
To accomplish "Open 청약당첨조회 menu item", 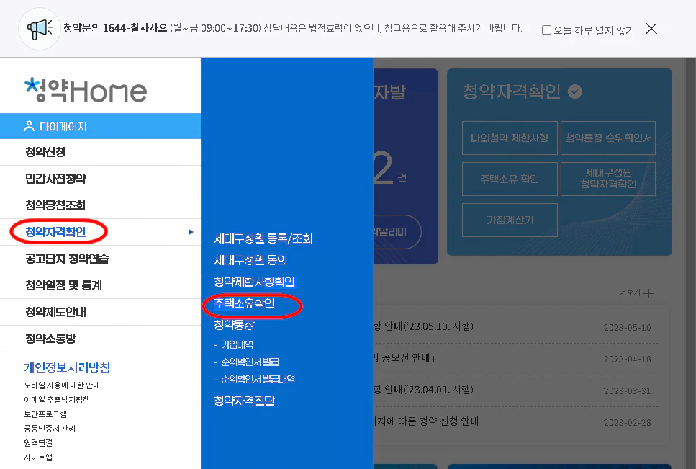I will 100,205.
